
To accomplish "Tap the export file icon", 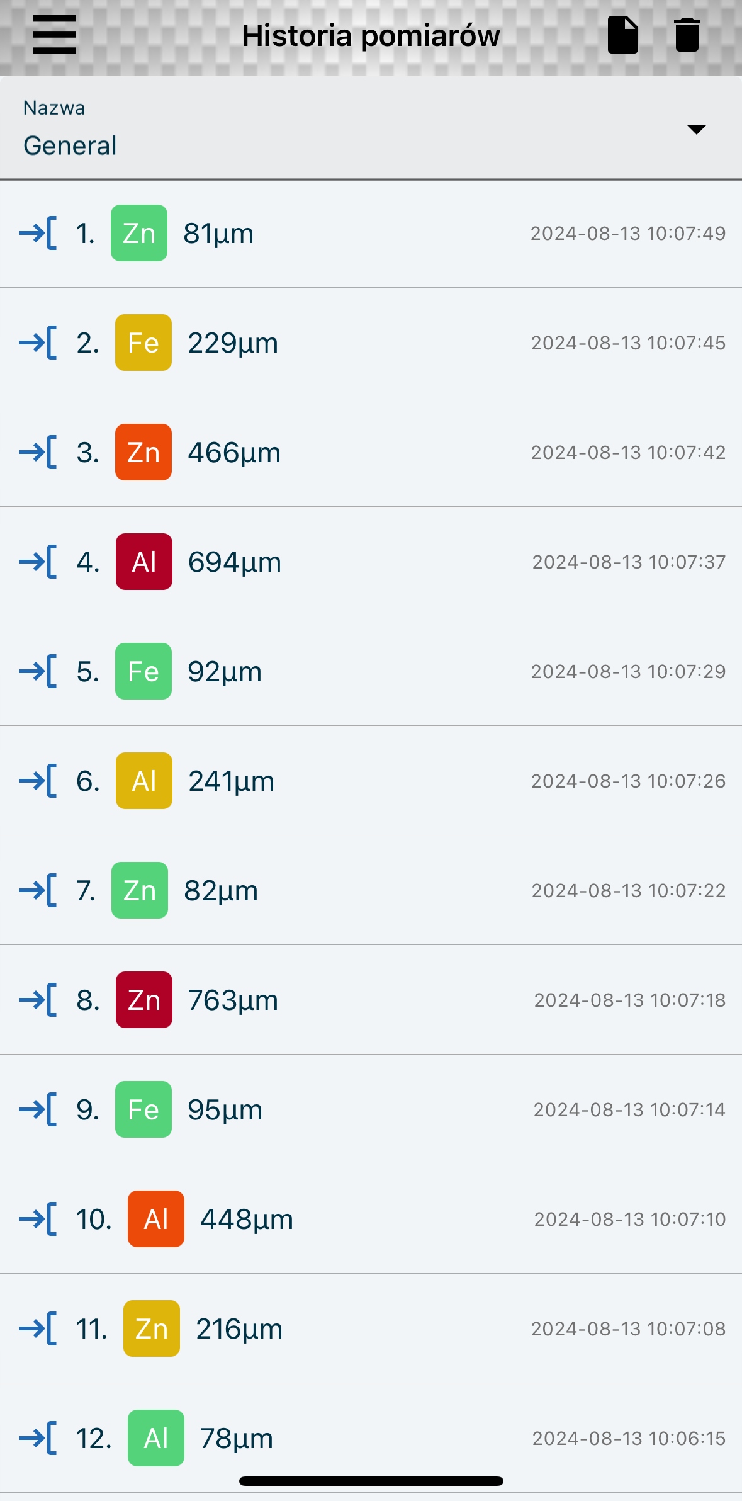I will (623, 35).
